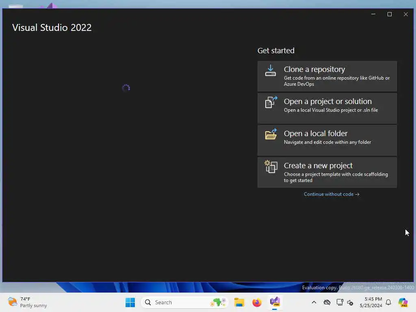The width and height of the screenshot is (416, 312).
Task: Open the weather widget showing 74°F
Action: (x=27, y=302)
